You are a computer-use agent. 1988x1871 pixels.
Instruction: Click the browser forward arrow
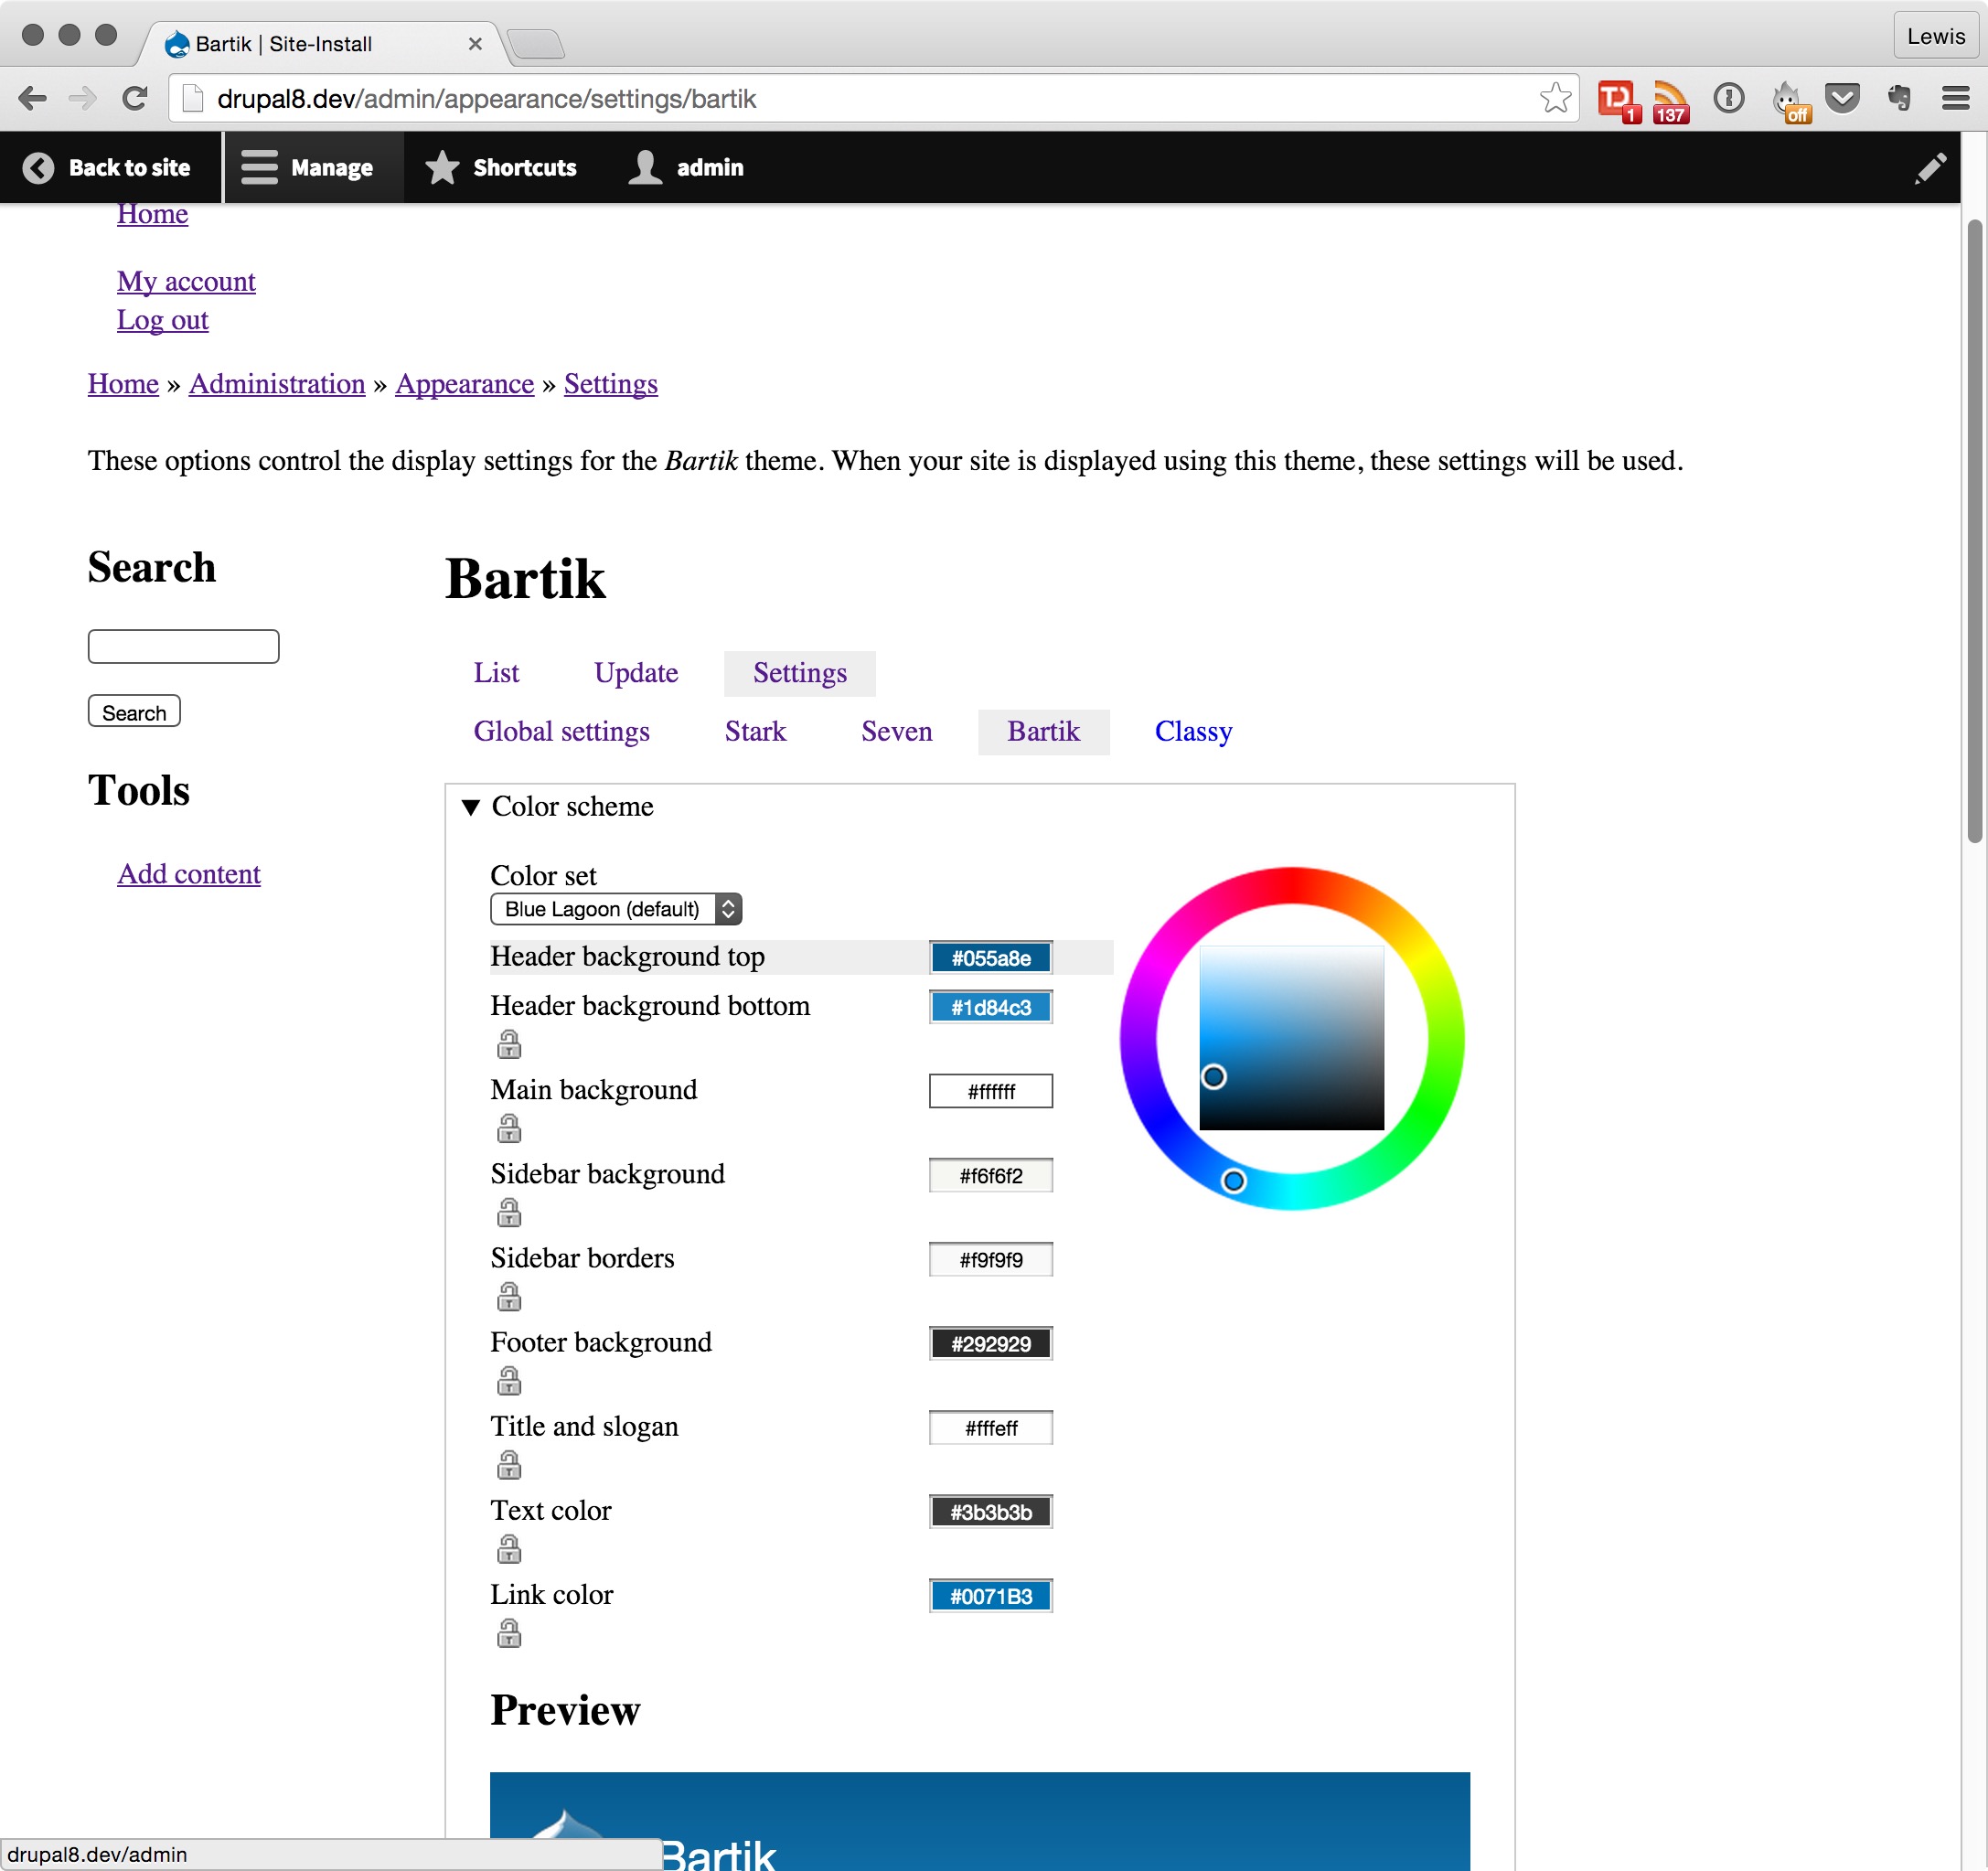tap(83, 98)
